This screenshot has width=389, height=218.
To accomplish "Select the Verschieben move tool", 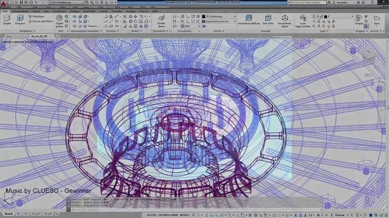I will tap(136, 16).
